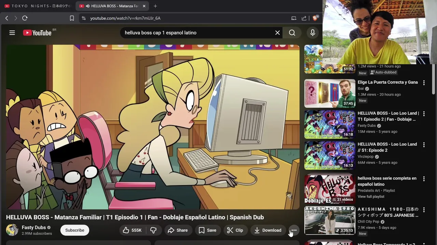Open helluva boss serie completa playlist thumbnail
Viewport: 437px width, 245px height.
pos(330,189)
